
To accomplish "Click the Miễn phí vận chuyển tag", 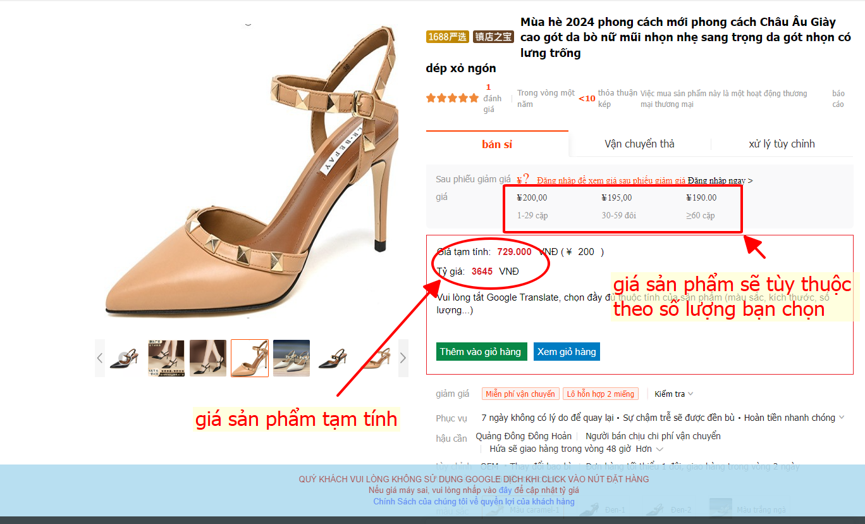I will pyautogui.click(x=520, y=394).
